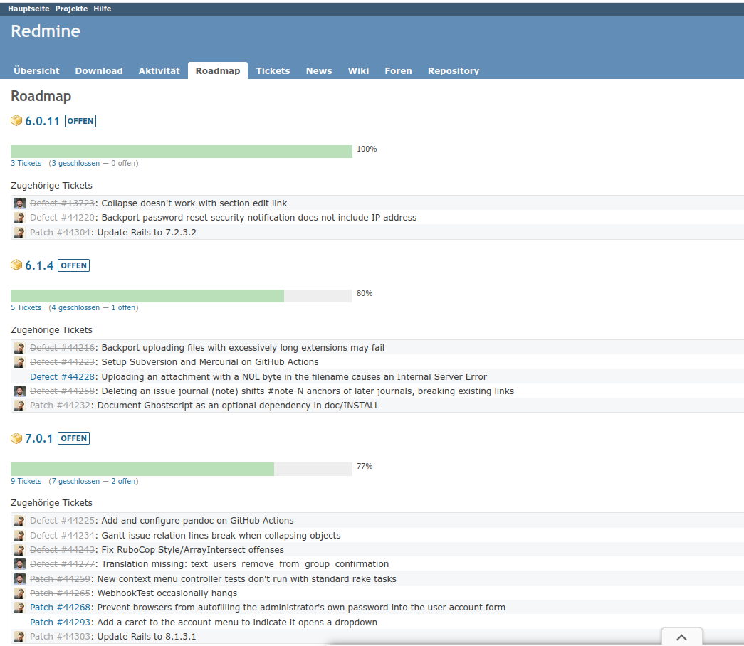Image resolution: width=744 pixels, height=646 pixels.
Task: Open version 6.0.11 link
Action: [42, 121]
